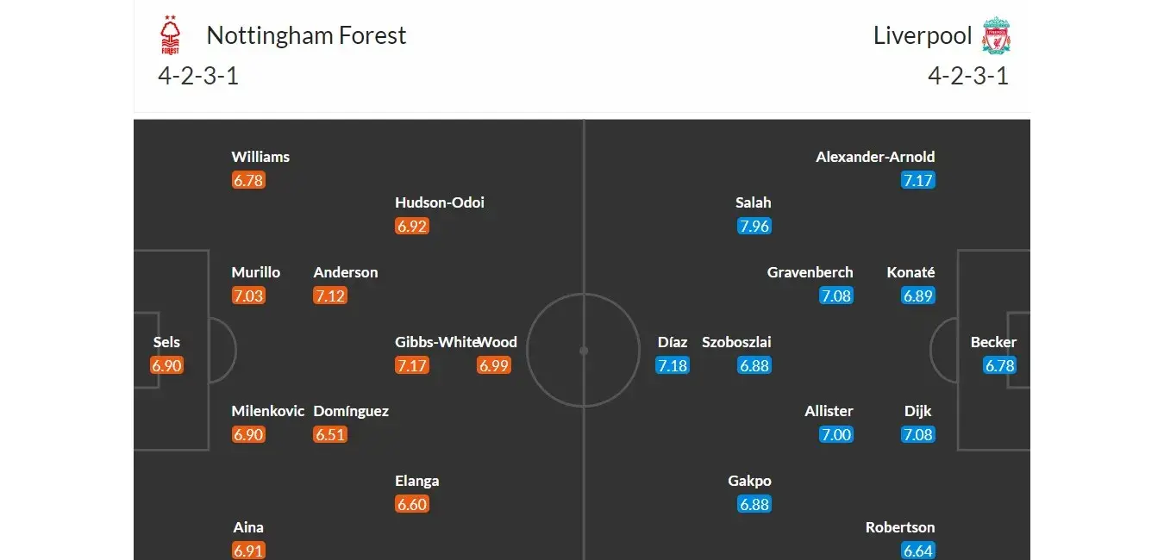Click Williams' 6.78 rating badge

[x=248, y=181]
